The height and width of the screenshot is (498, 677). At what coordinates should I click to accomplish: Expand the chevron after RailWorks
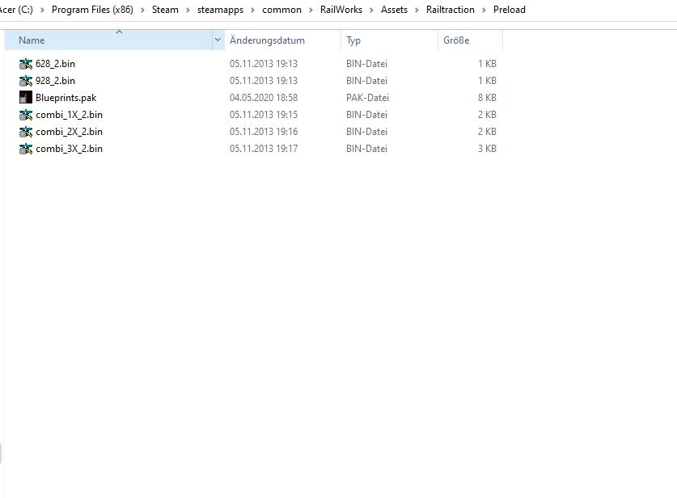pyautogui.click(x=371, y=10)
